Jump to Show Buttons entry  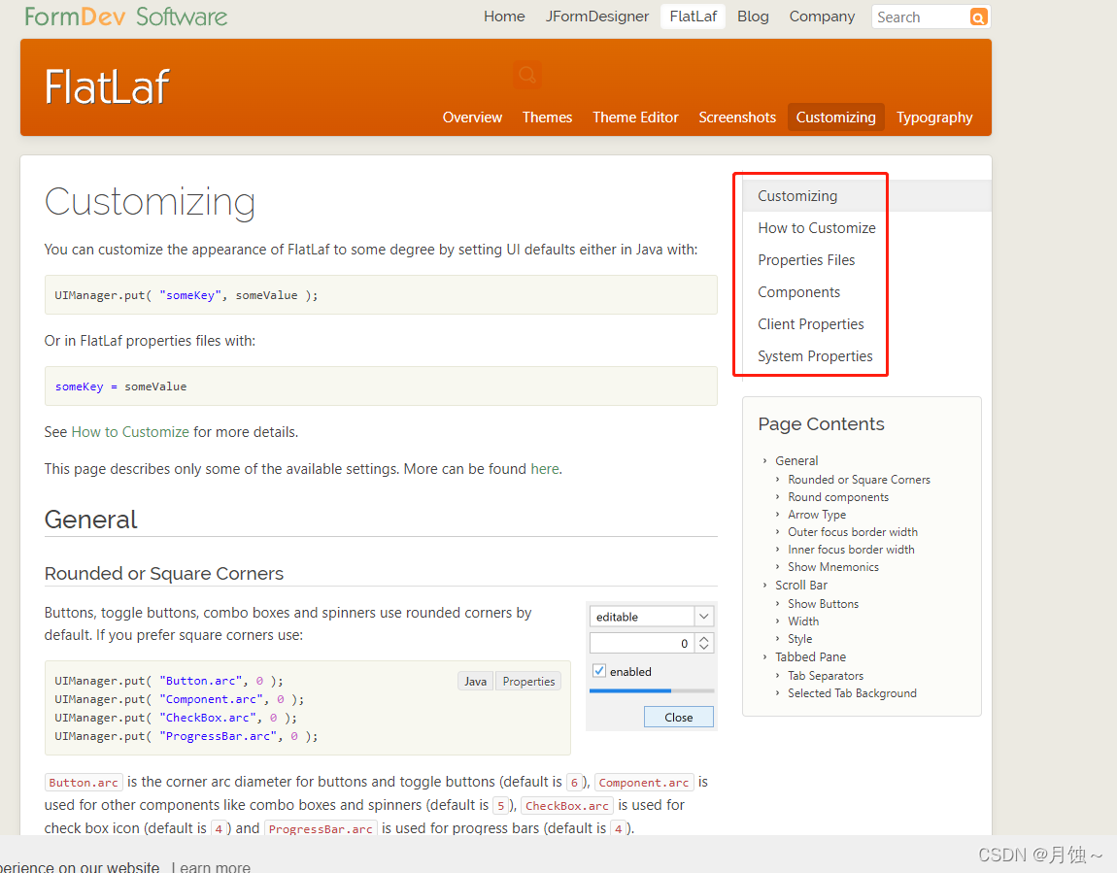[x=823, y=604]
